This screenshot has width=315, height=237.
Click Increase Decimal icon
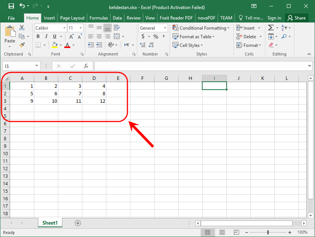142,45
